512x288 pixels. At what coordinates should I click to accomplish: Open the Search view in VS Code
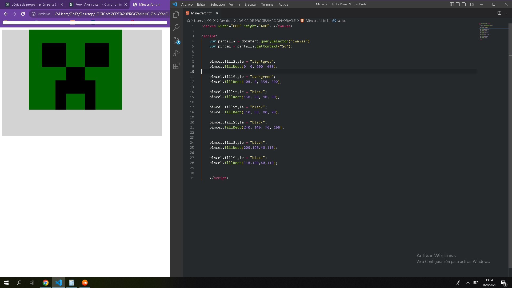click(x=176, y=27)
